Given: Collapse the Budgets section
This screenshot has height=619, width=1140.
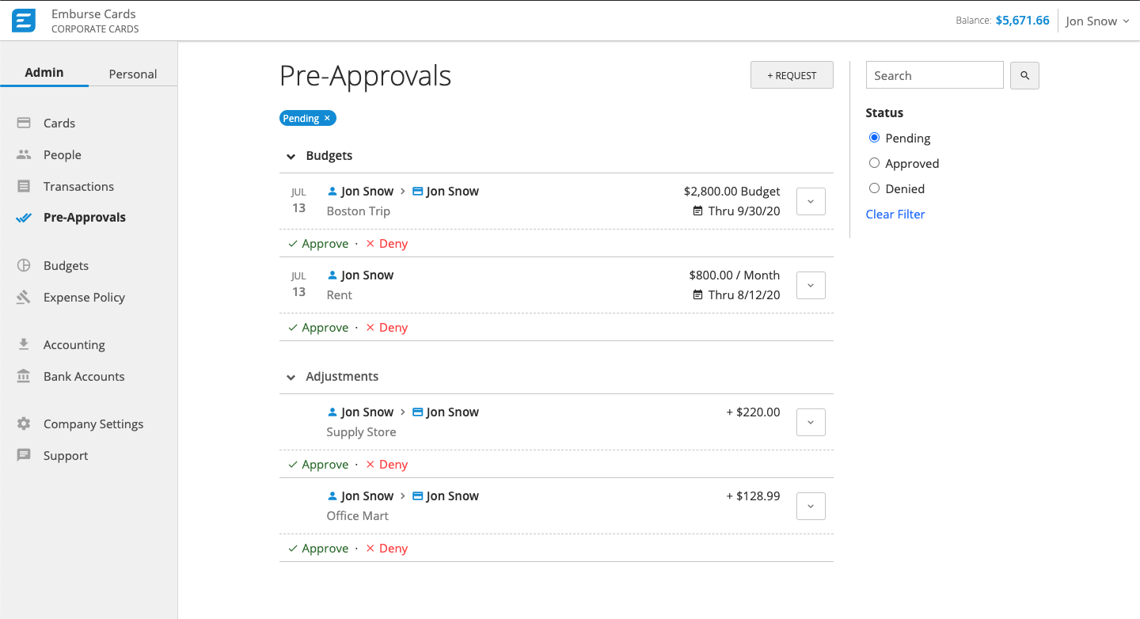Looking at the screenshot, I should pyautogui.click(x=291, y=156).
